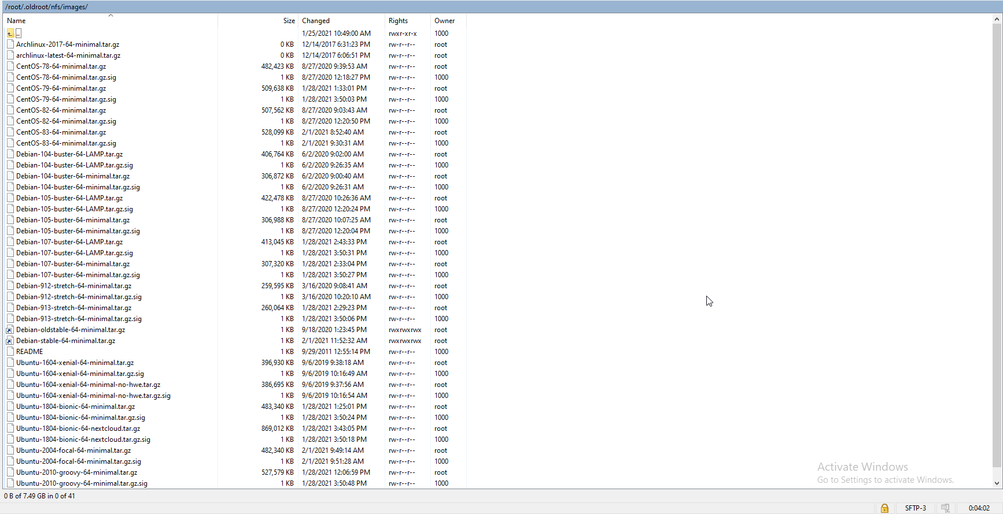Select file Debian-105-buster-64-LAMP.tar.gz

pos(69,198)
